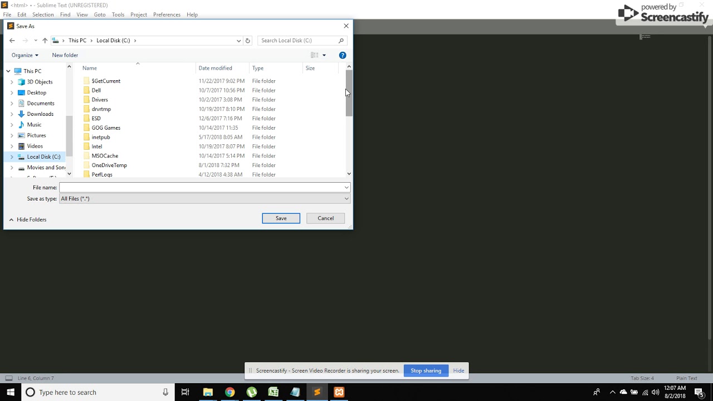The height and width of the screenshot is (401, 713).
Task: Open the Organize dropdown
Action: pos(25,55)
